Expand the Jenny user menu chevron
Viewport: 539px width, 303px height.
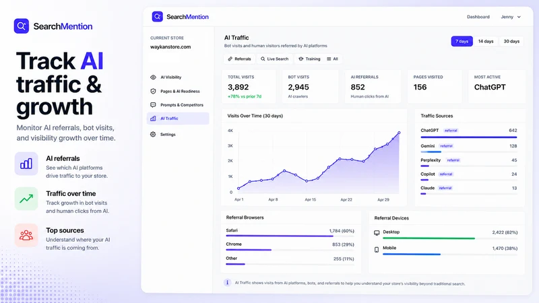click(x=519, y=17)
